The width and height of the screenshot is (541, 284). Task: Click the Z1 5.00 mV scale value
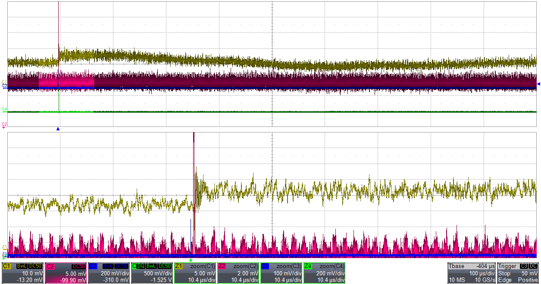click(205, 273)
